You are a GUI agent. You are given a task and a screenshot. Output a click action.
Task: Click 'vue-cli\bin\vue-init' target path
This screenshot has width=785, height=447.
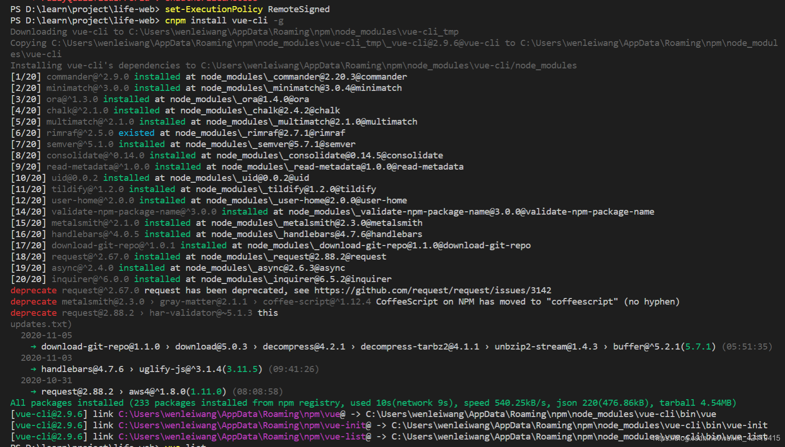[580, 425]
